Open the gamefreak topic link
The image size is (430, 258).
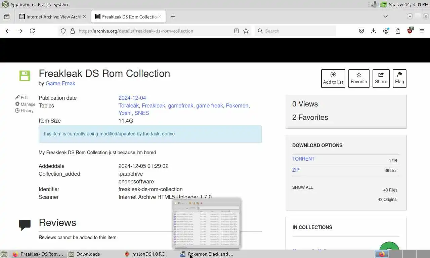(181, 106)
